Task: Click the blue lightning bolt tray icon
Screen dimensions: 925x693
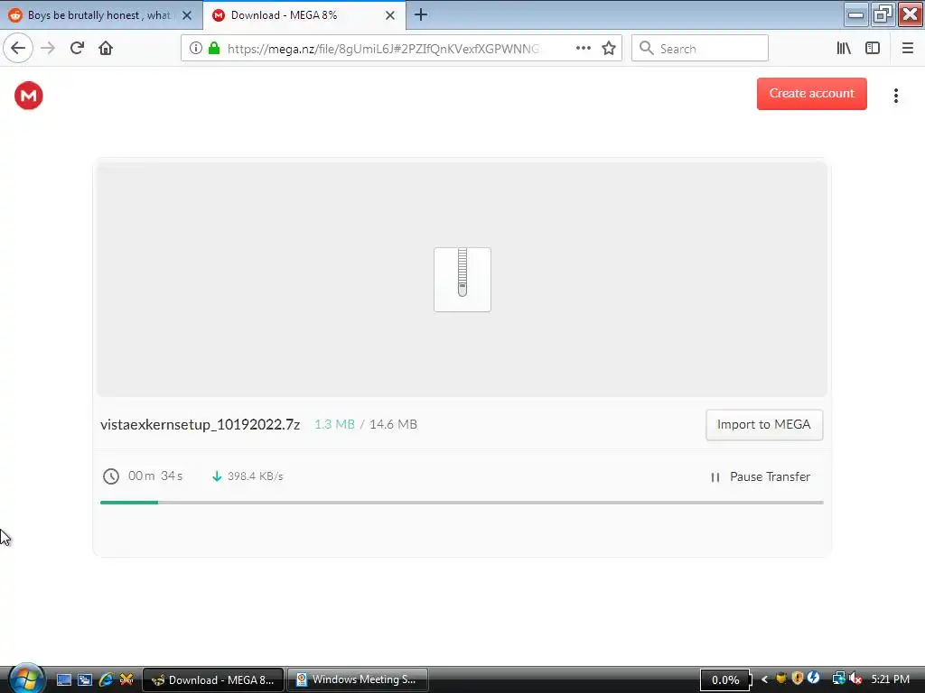Action: (x=814, y=679)
